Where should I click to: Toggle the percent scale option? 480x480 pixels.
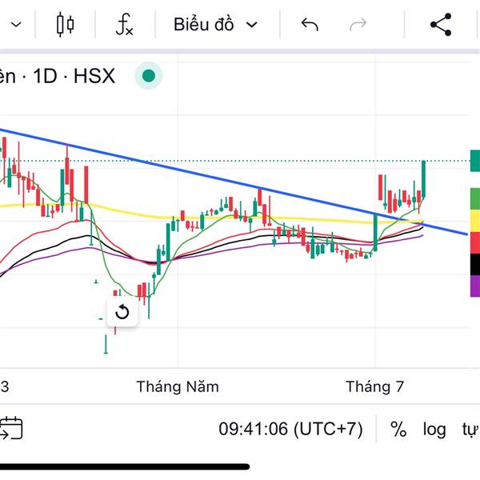[398, 429]
